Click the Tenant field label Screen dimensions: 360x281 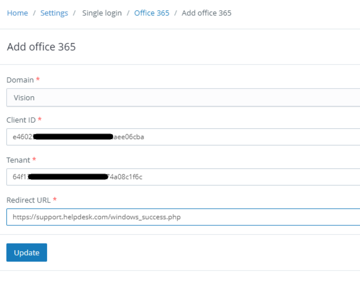click(18, 160)
